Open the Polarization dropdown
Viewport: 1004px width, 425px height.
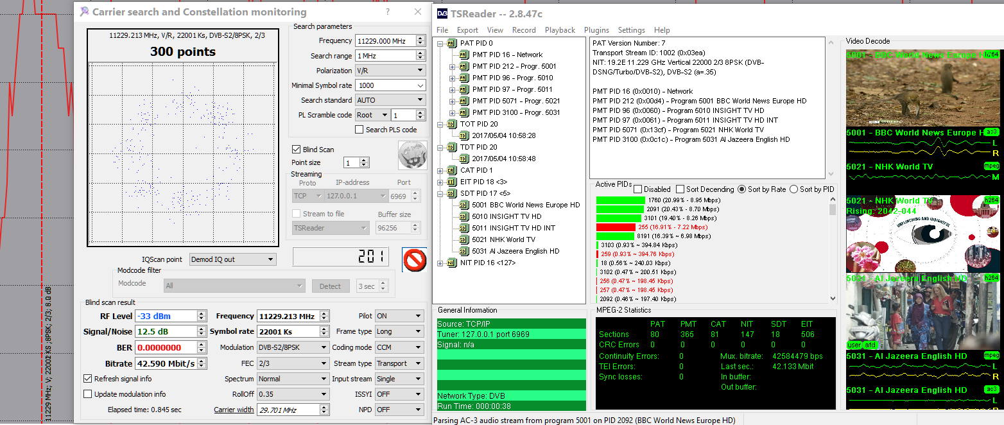[390, 71]
